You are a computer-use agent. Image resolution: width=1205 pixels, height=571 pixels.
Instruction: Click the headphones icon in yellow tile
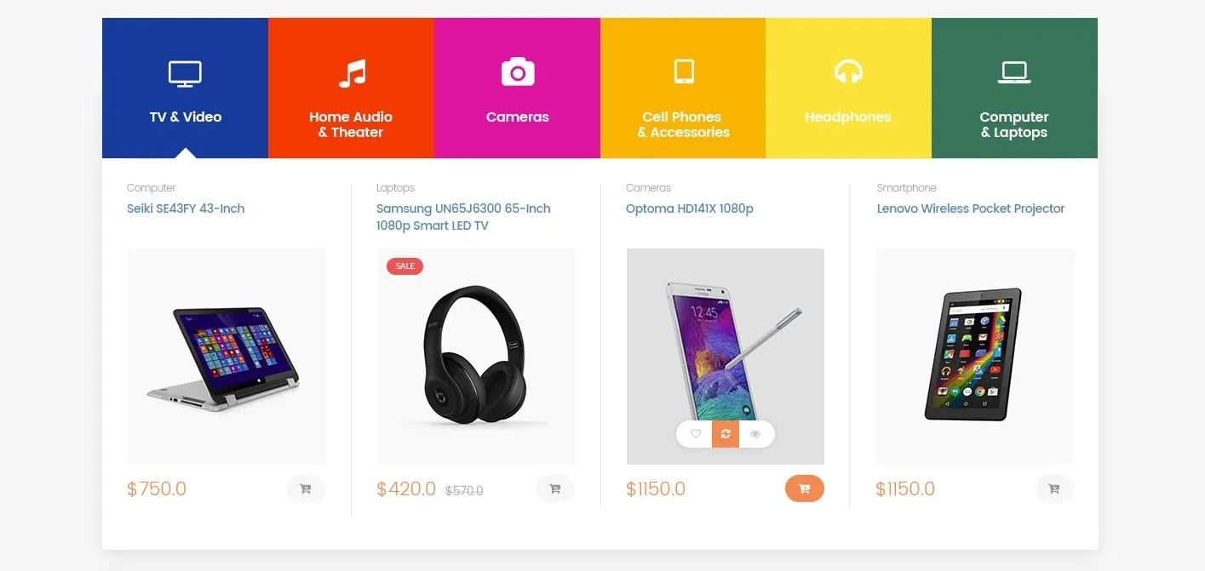pyautogui.click(x=848, y=71)
